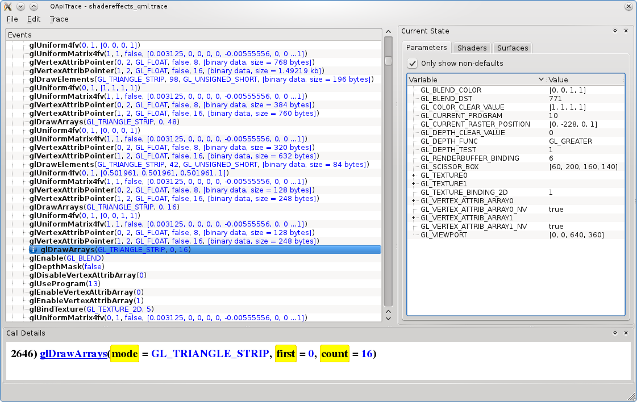Image resolution: width=637 pixels, height=402 pixels.
Task: Select the GL_BLEND_DST state row
Action: click(516, 99)
